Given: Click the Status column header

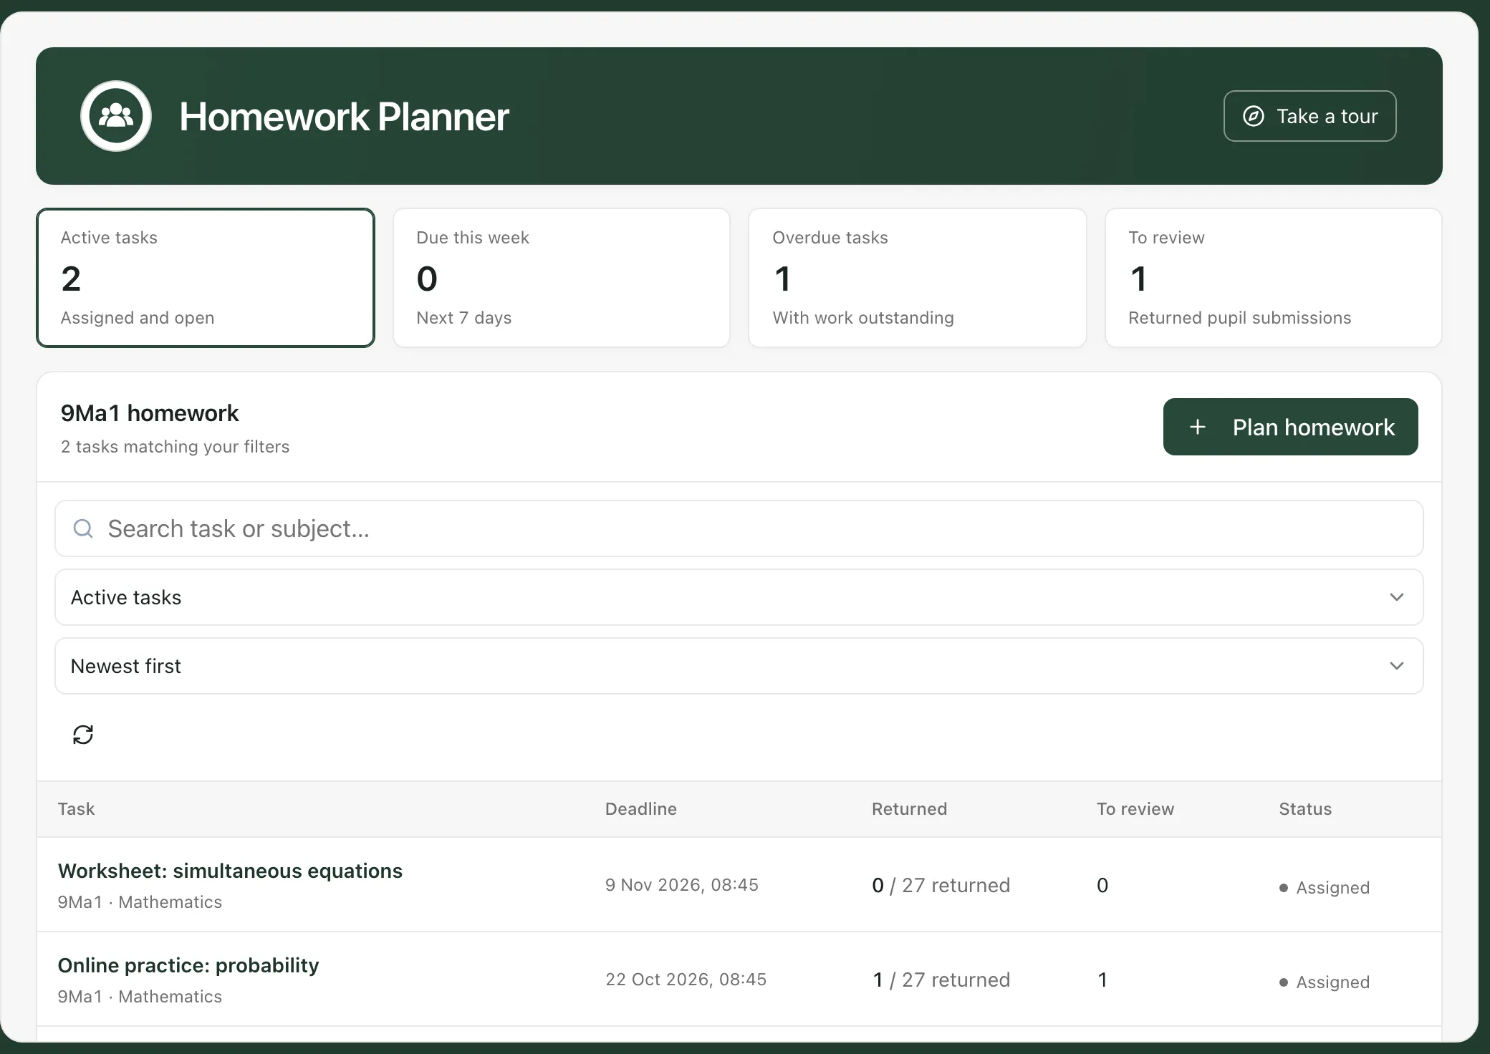Looking at the screenshot, I should click(x=1305, y=809).
